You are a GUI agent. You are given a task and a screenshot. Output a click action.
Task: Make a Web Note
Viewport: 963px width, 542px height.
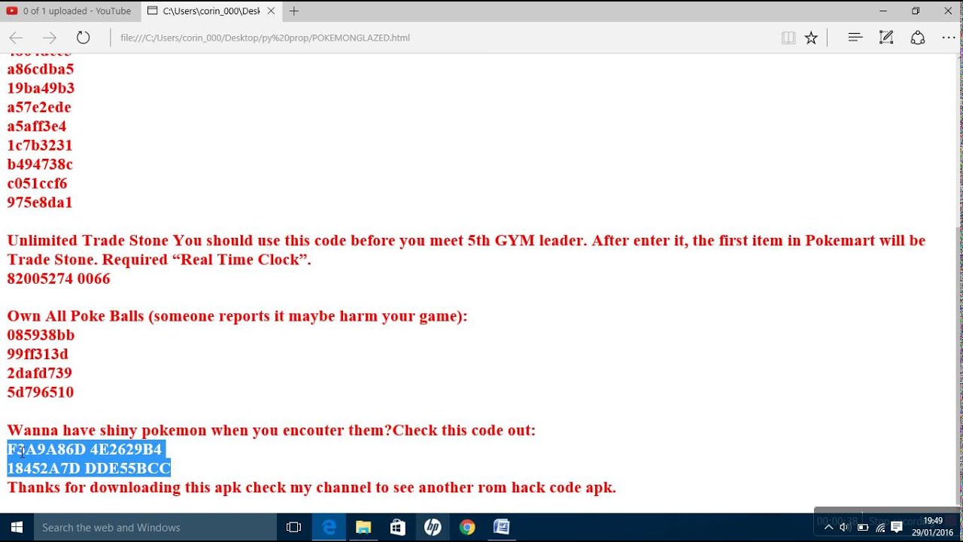(886, 37)
